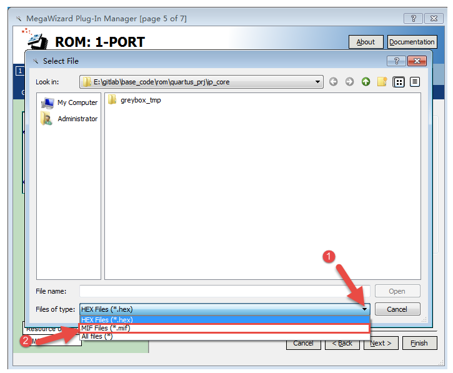Click the File name input field
453x373 pixels.
coord(224,291)
